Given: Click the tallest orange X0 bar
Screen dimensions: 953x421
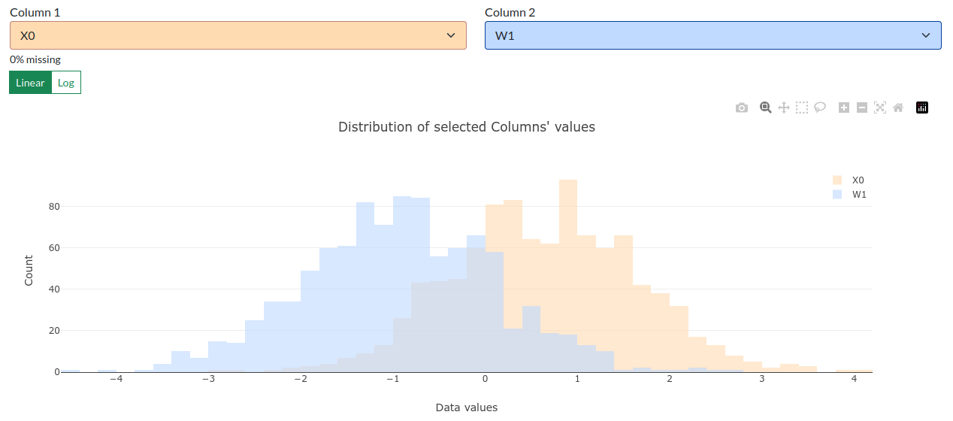Looking at the screenshot, I should 568,275.
